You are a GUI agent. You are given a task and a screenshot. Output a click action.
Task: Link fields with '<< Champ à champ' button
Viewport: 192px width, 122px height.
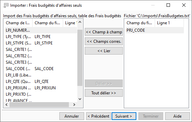click(104, 32)
